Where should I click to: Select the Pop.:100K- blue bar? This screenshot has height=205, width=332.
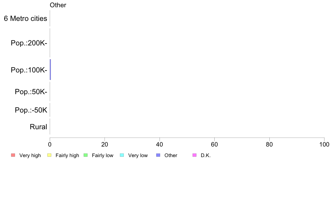coord(50,70)
